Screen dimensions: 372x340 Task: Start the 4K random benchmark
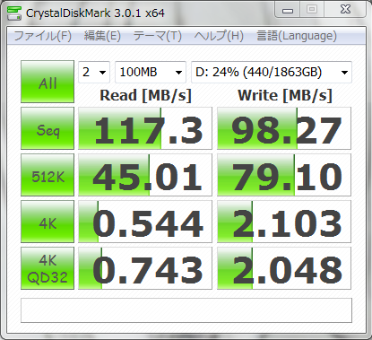click(x=48, y=222)
